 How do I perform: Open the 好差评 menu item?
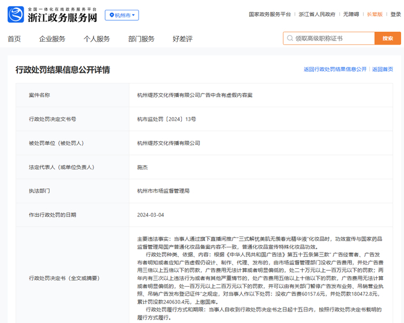[182, 39]
